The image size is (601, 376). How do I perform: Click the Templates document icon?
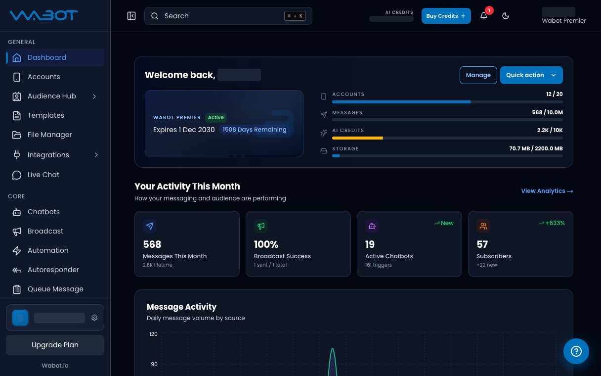coord(17,115)
